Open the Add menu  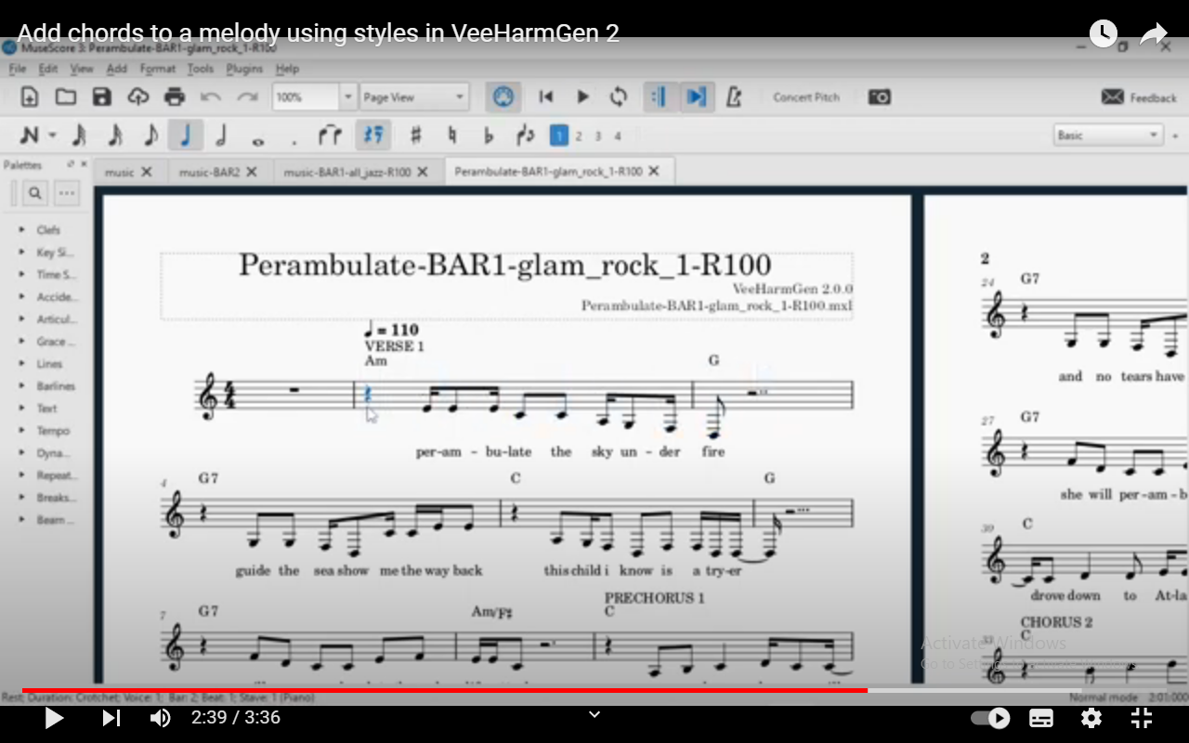coord(117,69)
